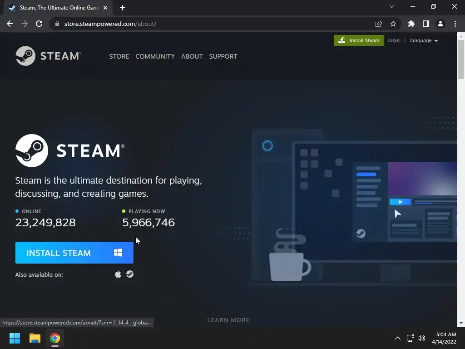Screen dimensions: 465x349
Task: Open the network tray icon
Action: click(x=411, y=338)
